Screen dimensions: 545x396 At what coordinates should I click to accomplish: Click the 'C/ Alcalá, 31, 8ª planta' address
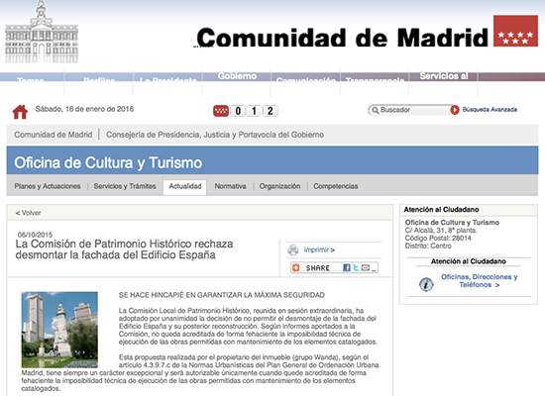click(441, 231)
